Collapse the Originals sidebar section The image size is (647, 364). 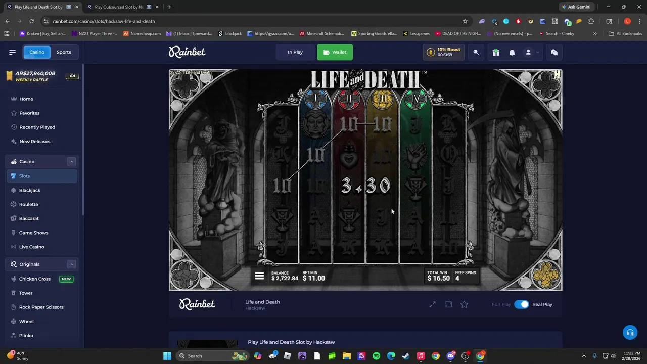[x=71, y=264]
